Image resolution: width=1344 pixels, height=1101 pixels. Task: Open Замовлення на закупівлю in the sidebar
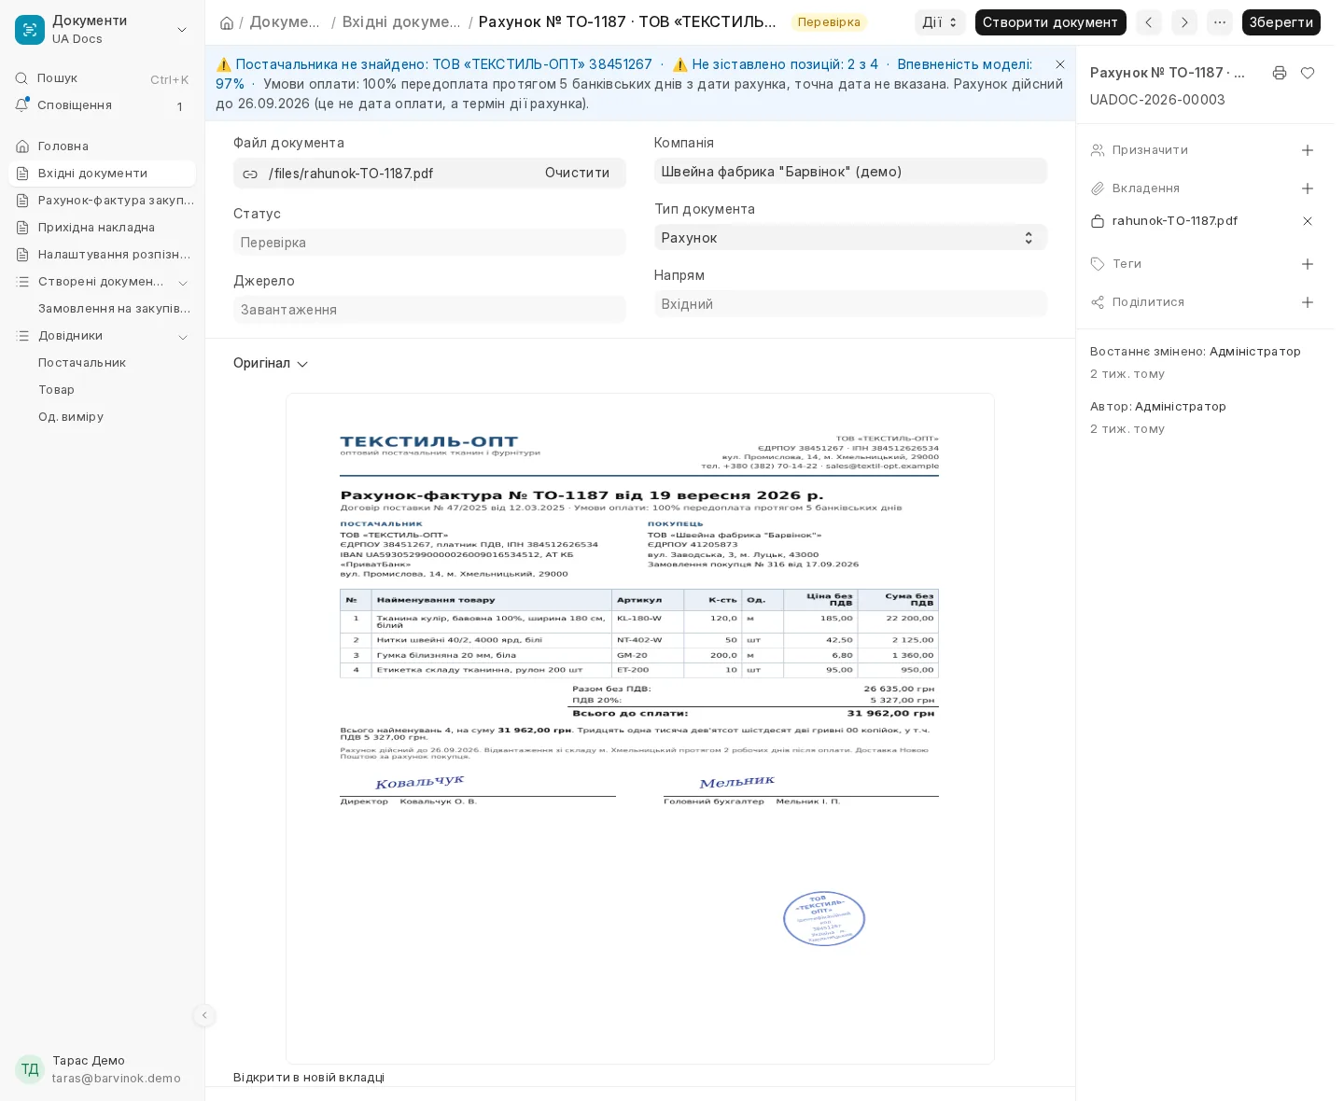click(103, 309)
